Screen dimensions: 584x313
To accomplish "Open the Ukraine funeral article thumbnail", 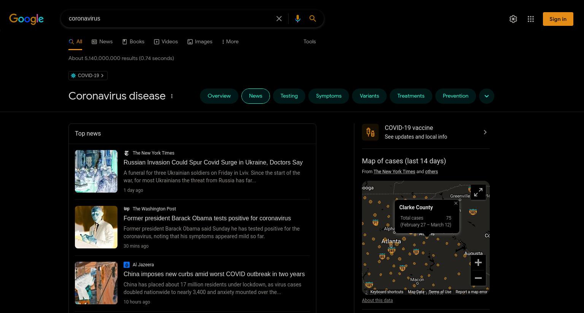I will coord(96,171).
